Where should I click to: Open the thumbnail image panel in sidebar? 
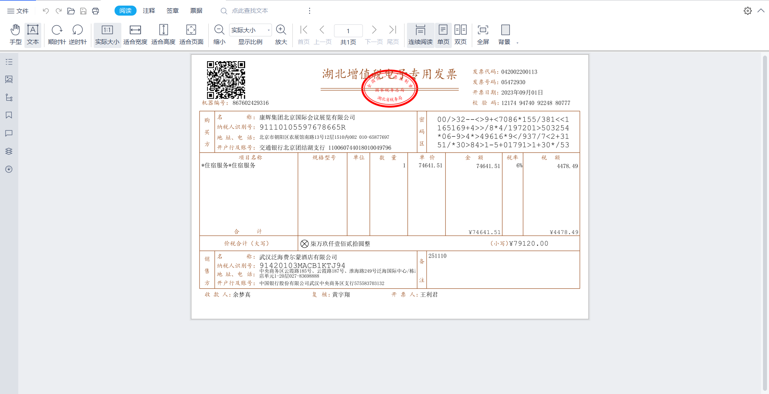(x=9, y=79)
